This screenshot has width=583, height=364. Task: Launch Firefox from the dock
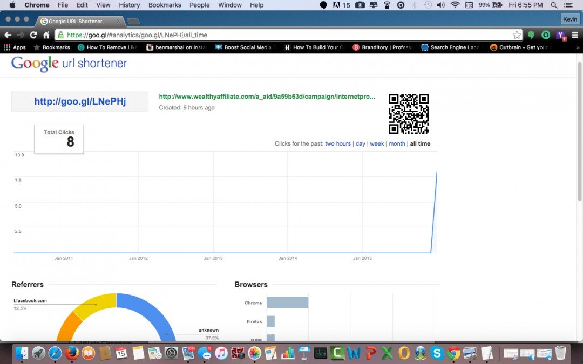click(x=72, y=353)
